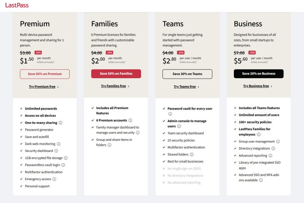Click info icon beside Group user management
The width and height of the screenshot is (304, 203).
coord(278,141)
